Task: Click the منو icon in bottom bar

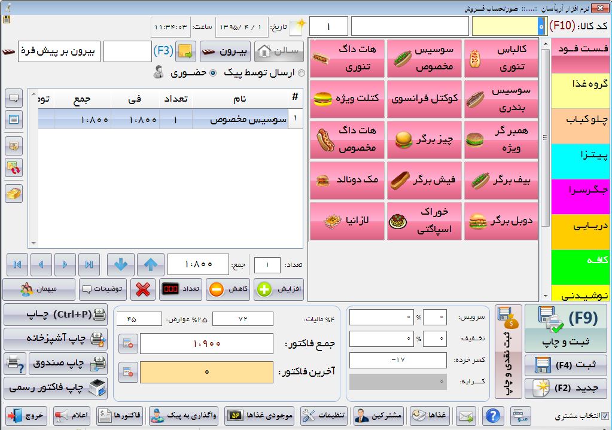Action: tap(520, 416)
